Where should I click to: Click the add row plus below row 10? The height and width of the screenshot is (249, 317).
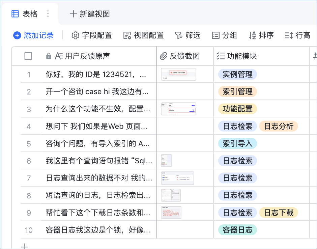point(25,246)
